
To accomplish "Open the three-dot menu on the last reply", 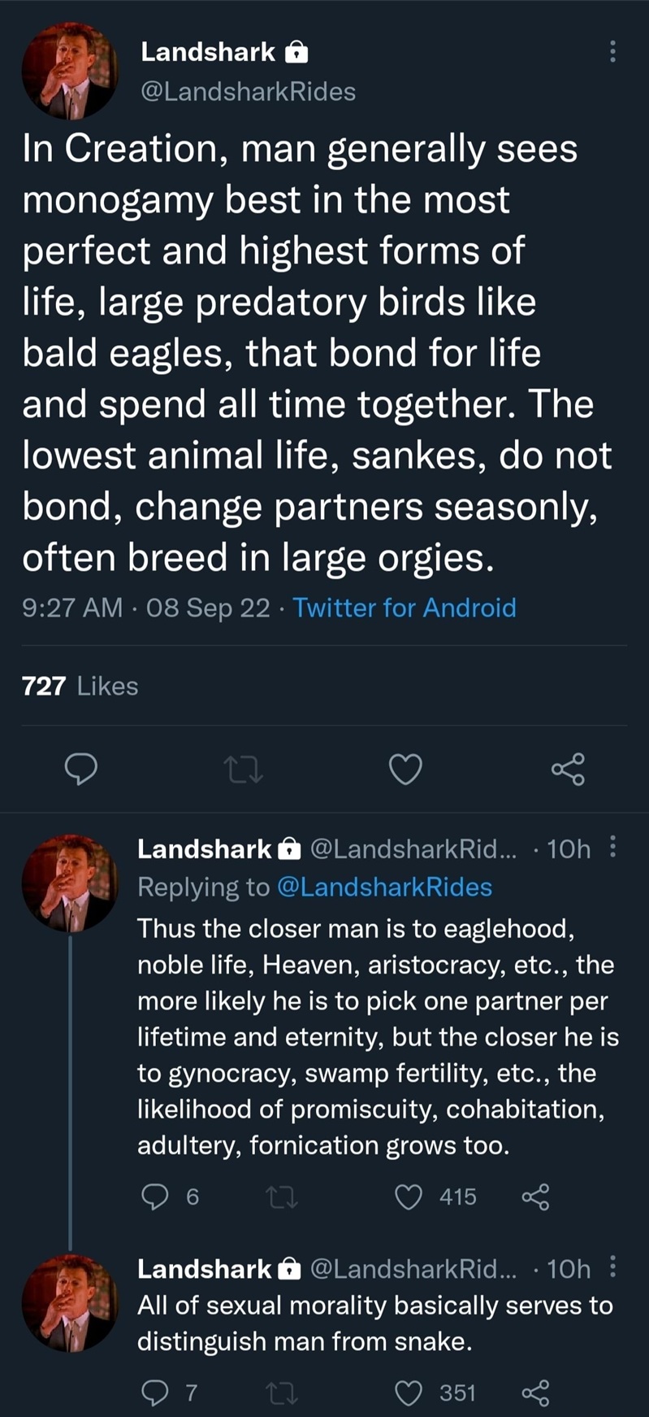I will coord(612,1267).
